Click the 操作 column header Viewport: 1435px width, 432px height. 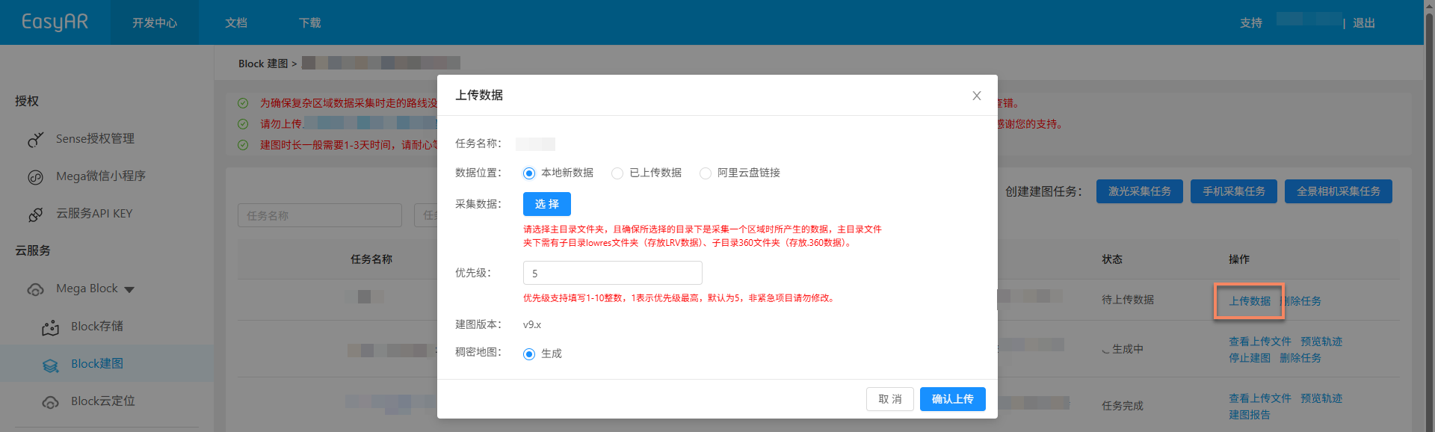coord(1239,259)
